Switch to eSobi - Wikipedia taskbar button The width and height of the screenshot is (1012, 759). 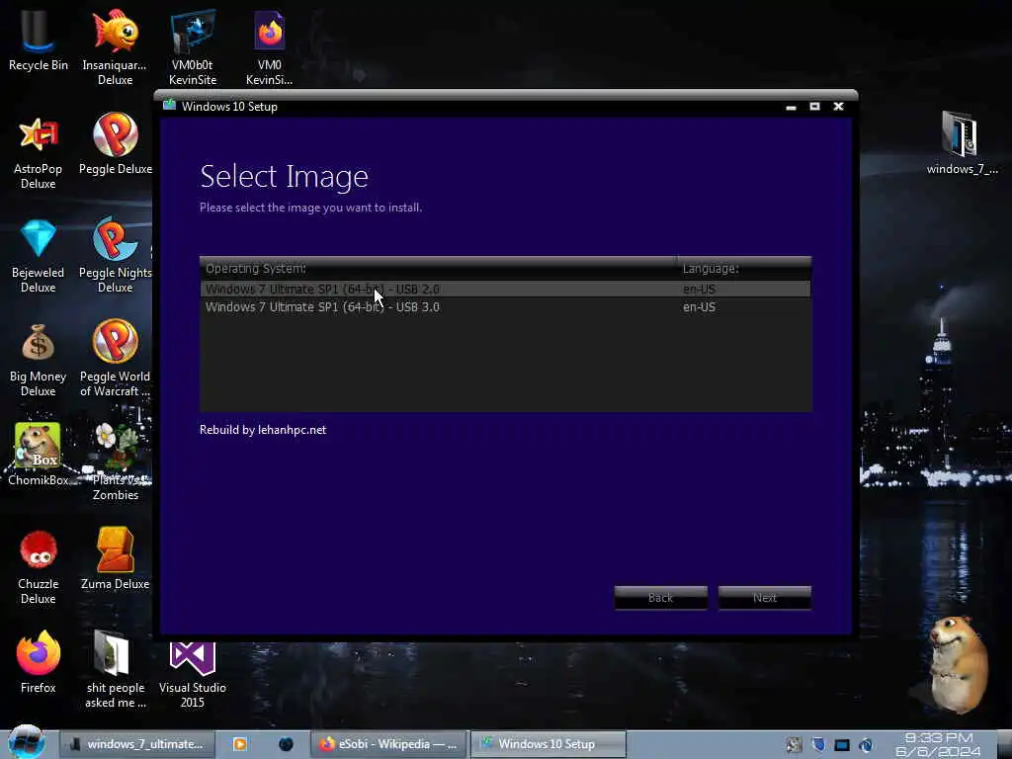point(388,744)
